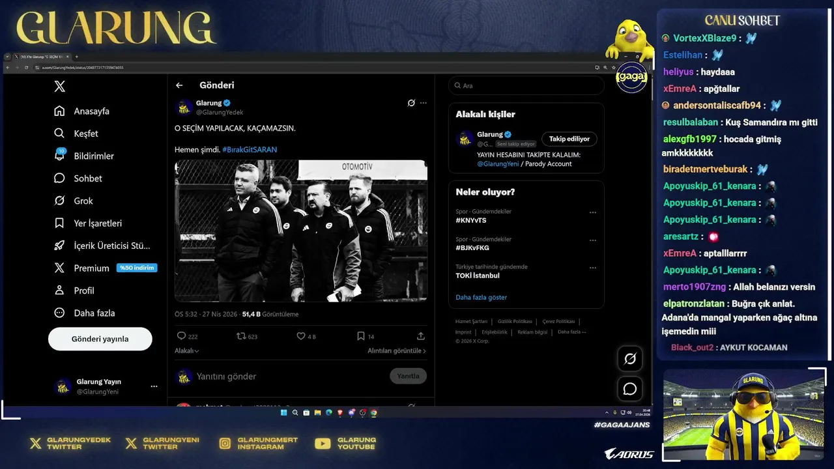Show hidden system tray icons chevron
834x469 pixels.
point(607,412)
